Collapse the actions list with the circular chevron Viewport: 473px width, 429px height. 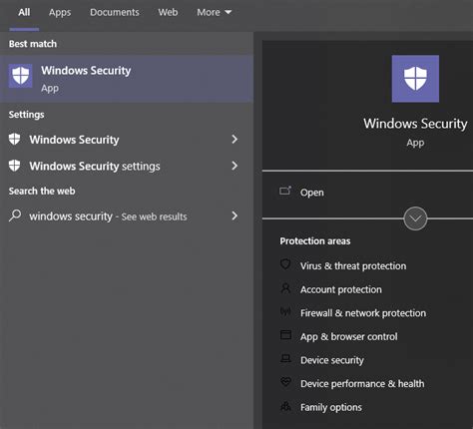pos(415,218)
